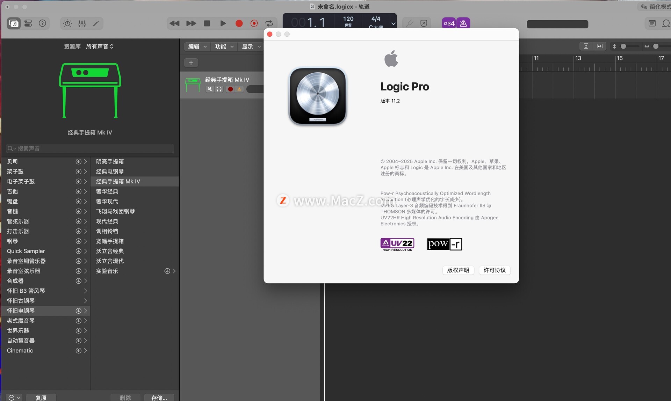Select the 明亮手提箱 patch
671x401 pixels.
(x=135, y=162)
